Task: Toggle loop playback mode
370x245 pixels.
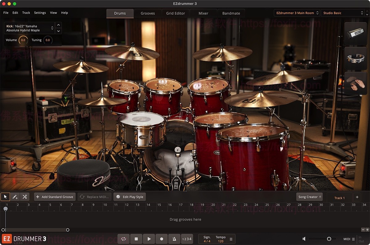Action: click(123, 239)
